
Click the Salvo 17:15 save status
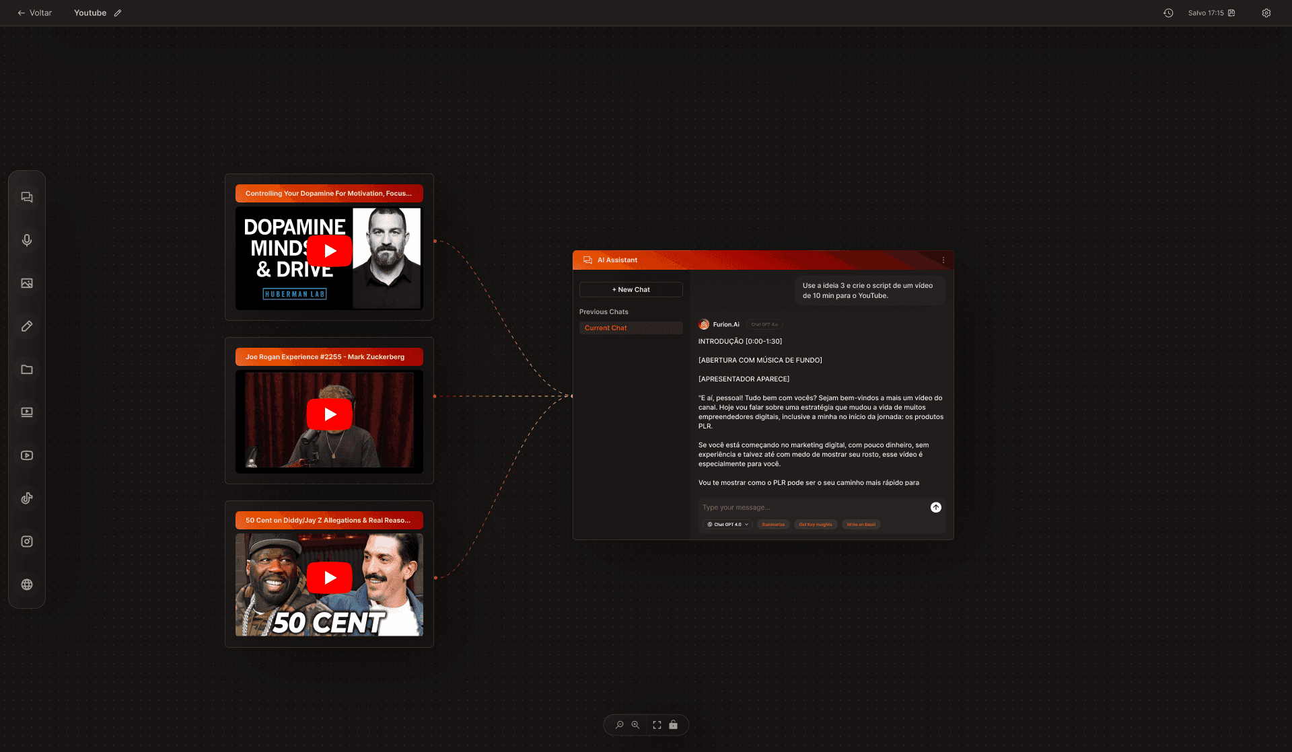click(1206, 13)
